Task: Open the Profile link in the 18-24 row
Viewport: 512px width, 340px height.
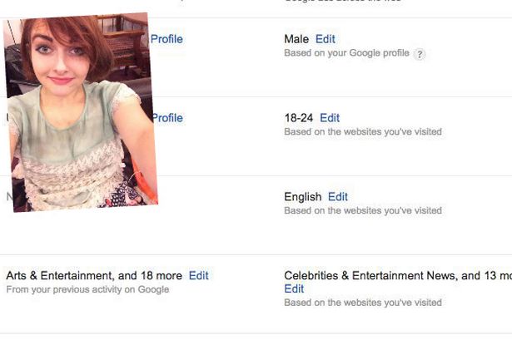Action: (x=167, y=118)
